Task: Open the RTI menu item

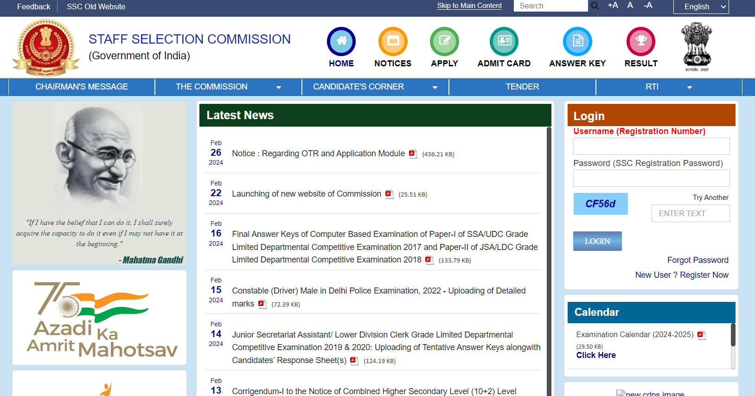Action: pyautogui.click(x=652, y=87)
